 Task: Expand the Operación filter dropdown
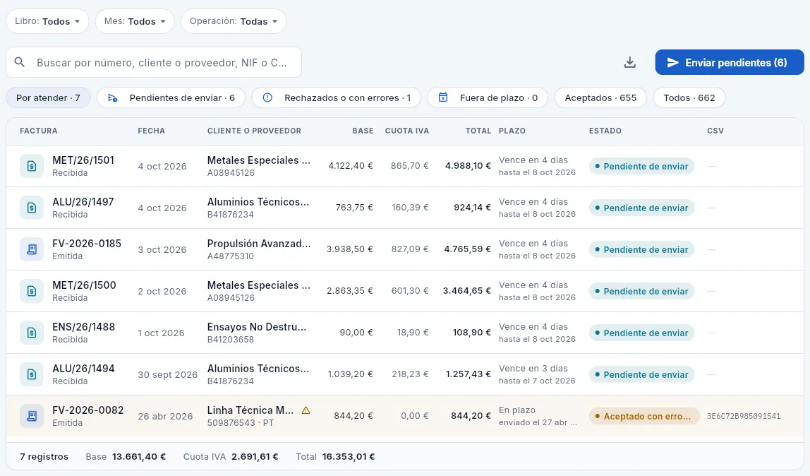234,21
